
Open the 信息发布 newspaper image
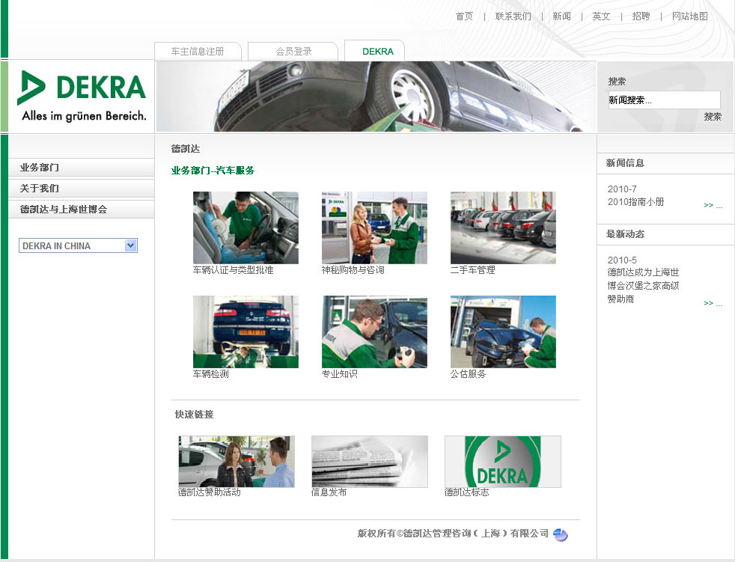pyautogui.click(x=370, y=461)
